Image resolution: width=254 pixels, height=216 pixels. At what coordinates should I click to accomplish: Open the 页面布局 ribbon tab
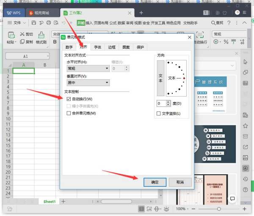(101, 23)
